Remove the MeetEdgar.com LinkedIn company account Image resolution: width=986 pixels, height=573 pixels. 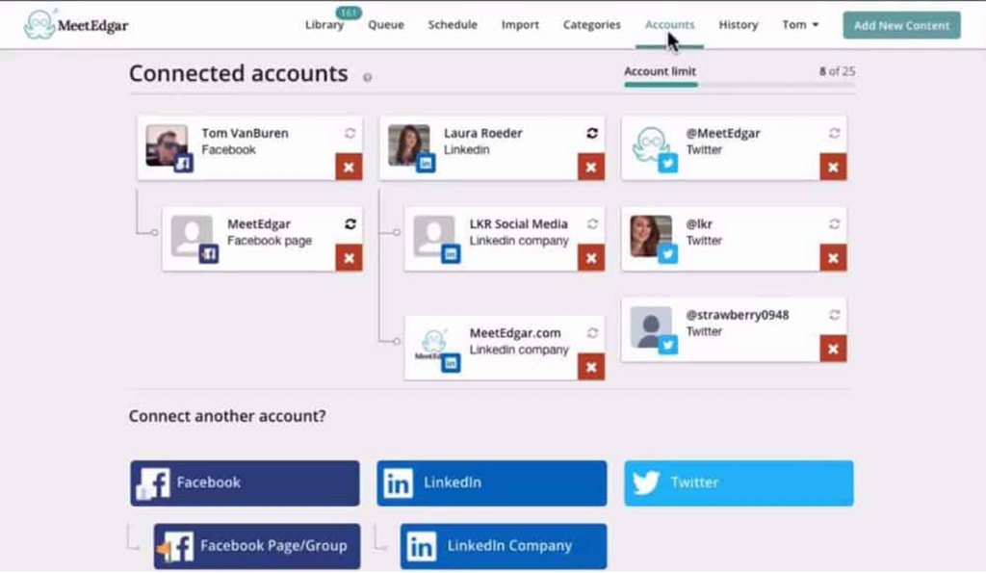tap(591, 367)
